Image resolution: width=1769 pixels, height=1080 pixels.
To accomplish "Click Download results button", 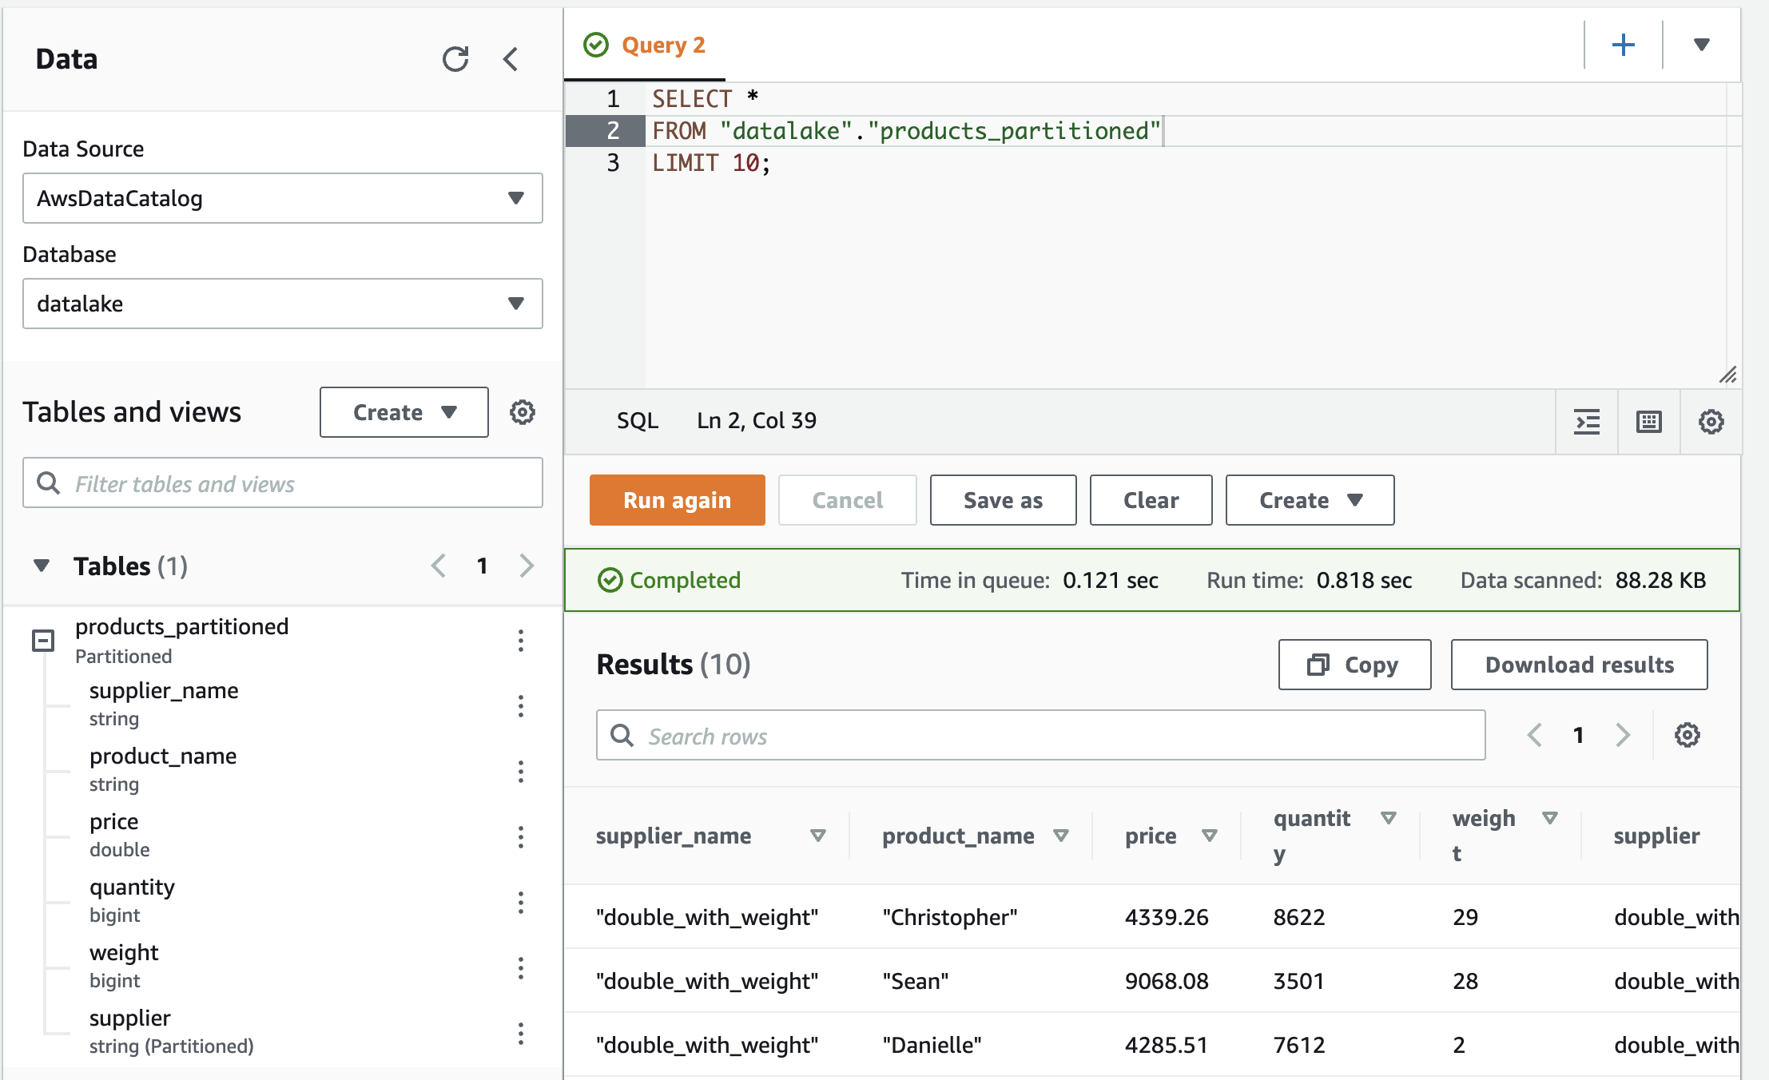I will [1580, 665].
